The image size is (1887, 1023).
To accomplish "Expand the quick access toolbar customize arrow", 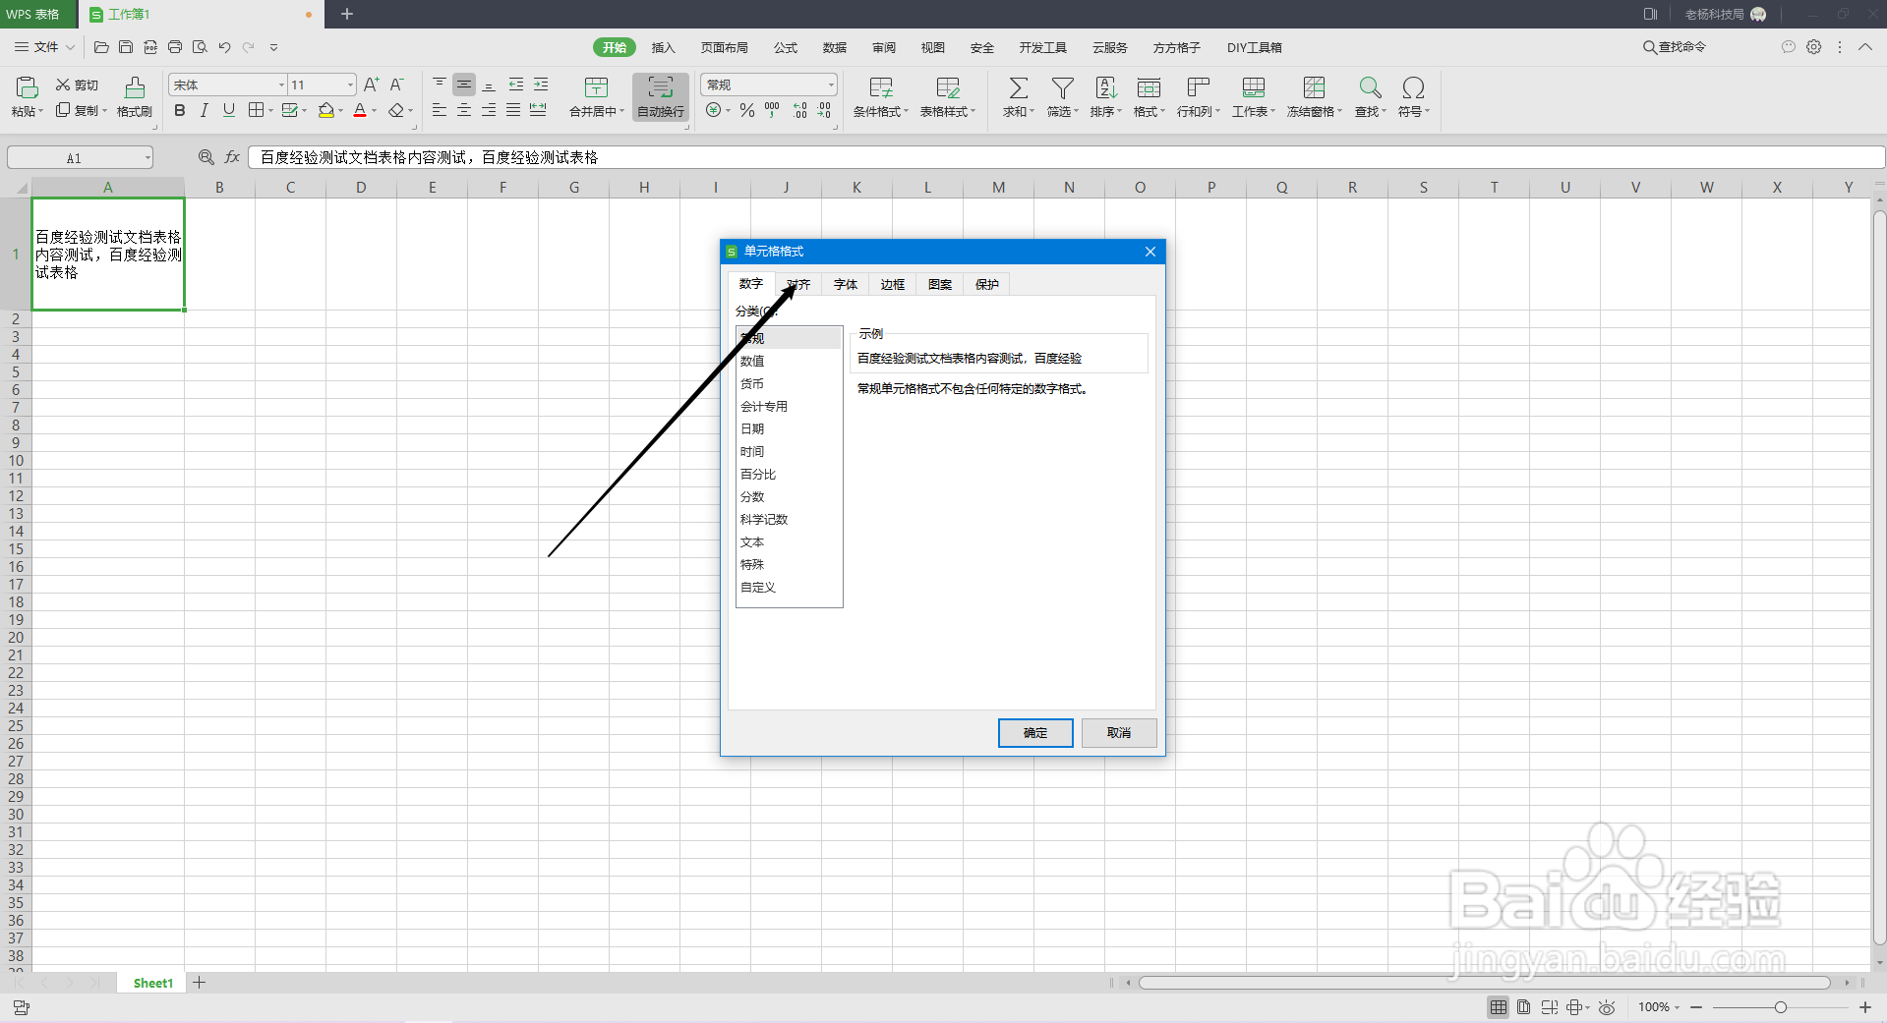I will 273,47.
